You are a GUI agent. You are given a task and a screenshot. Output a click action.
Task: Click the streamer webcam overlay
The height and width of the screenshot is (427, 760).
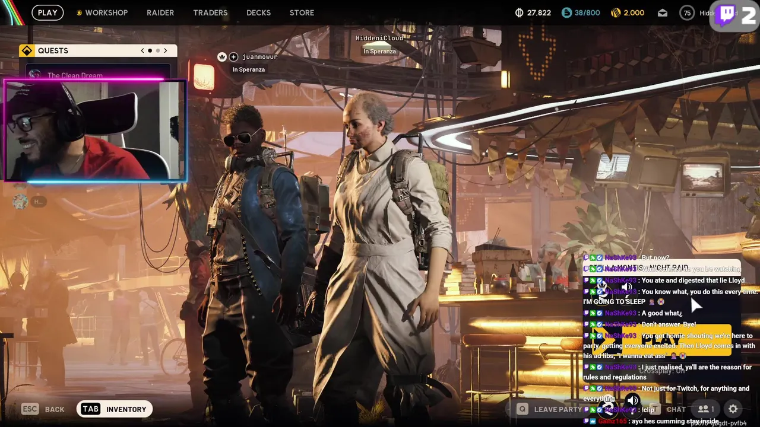95,130
